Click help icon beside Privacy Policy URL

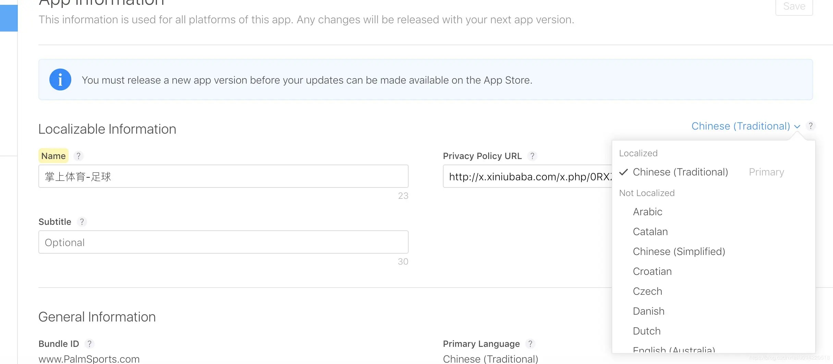[532, 156]
